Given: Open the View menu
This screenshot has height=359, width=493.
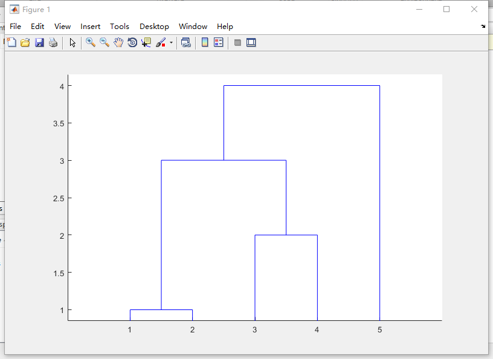Looking at the screenshot, I should [x=62, y=27].
